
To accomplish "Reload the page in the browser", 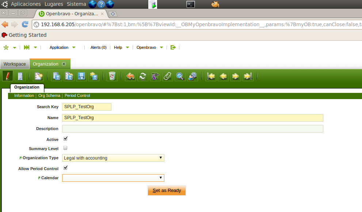I will (x=25, y=24).
